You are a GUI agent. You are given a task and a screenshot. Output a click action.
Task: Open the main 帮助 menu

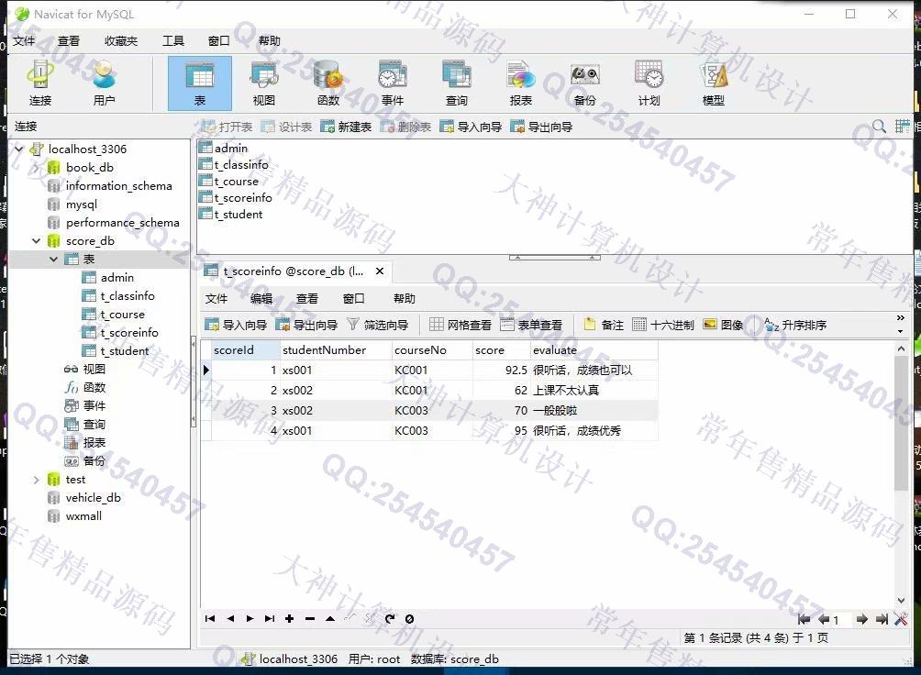[270, 40]
